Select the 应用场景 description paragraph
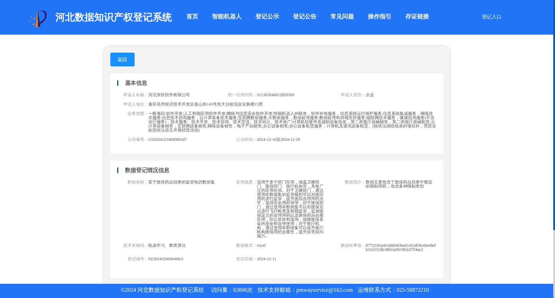Viewport: 555px width, 298px height. coord(290,209)
